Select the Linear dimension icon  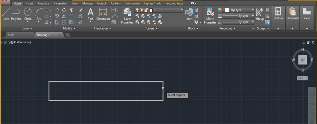pos(114,10)
